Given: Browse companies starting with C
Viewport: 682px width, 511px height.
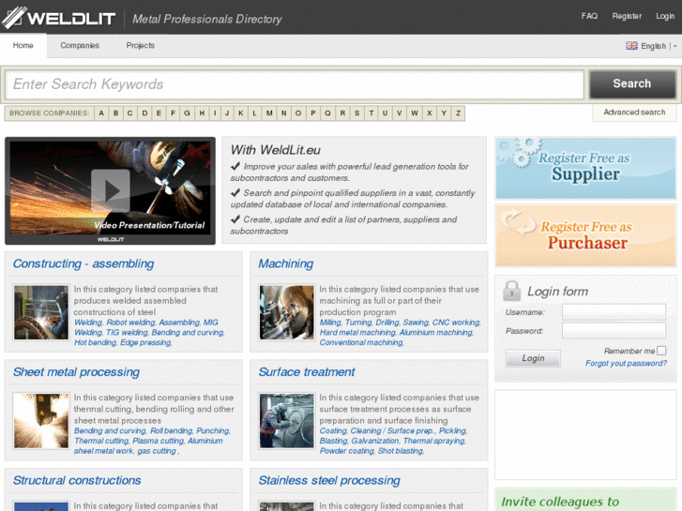Looking at the screenshot, I should point(129,113).
